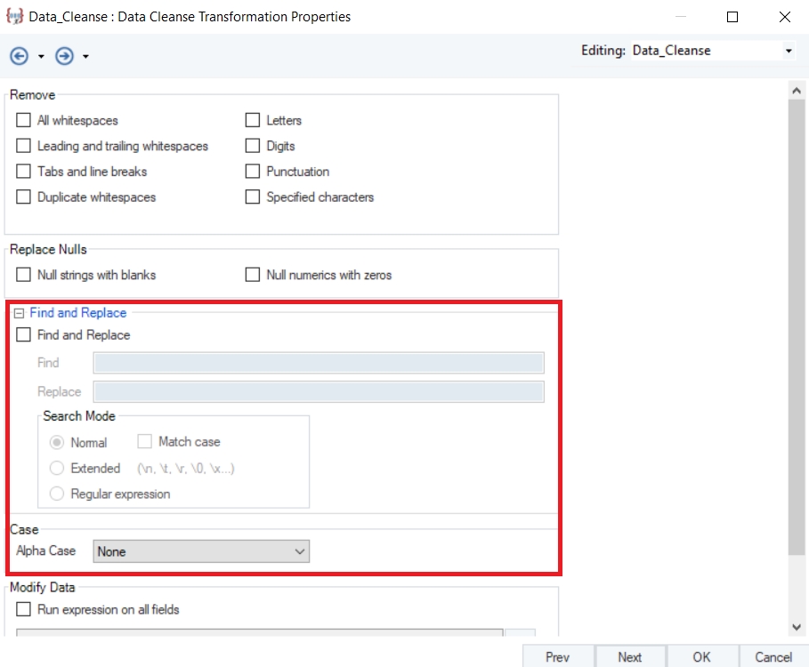Click the Cancel button
This screenshot has height=667, width=809.
773,656
